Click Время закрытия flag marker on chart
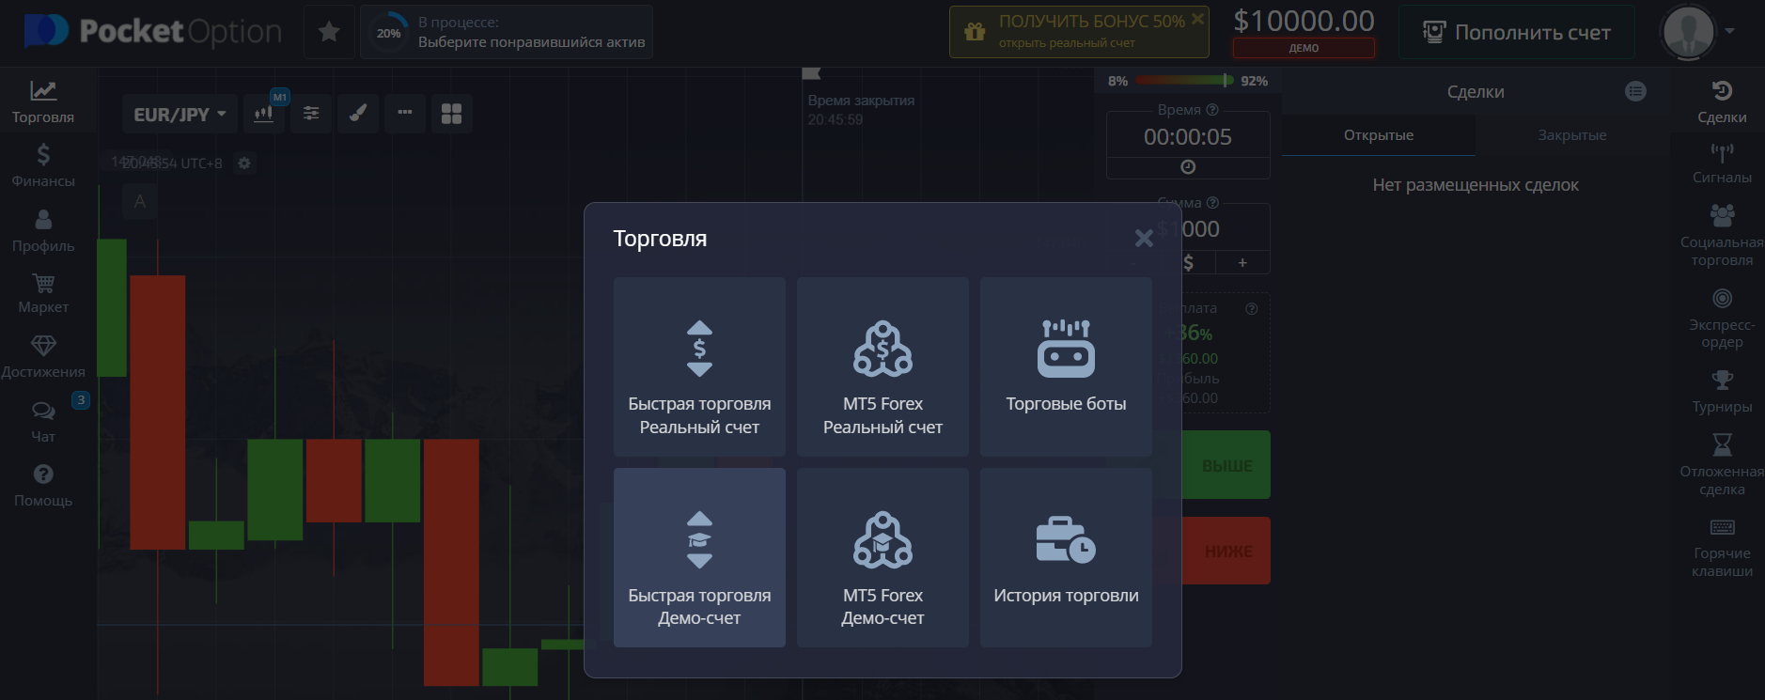This screenshot has height=700, width=1765. click(811, 73)
